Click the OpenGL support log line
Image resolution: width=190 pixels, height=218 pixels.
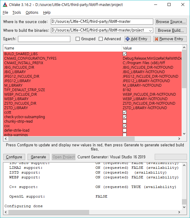[x=58, y=196]
